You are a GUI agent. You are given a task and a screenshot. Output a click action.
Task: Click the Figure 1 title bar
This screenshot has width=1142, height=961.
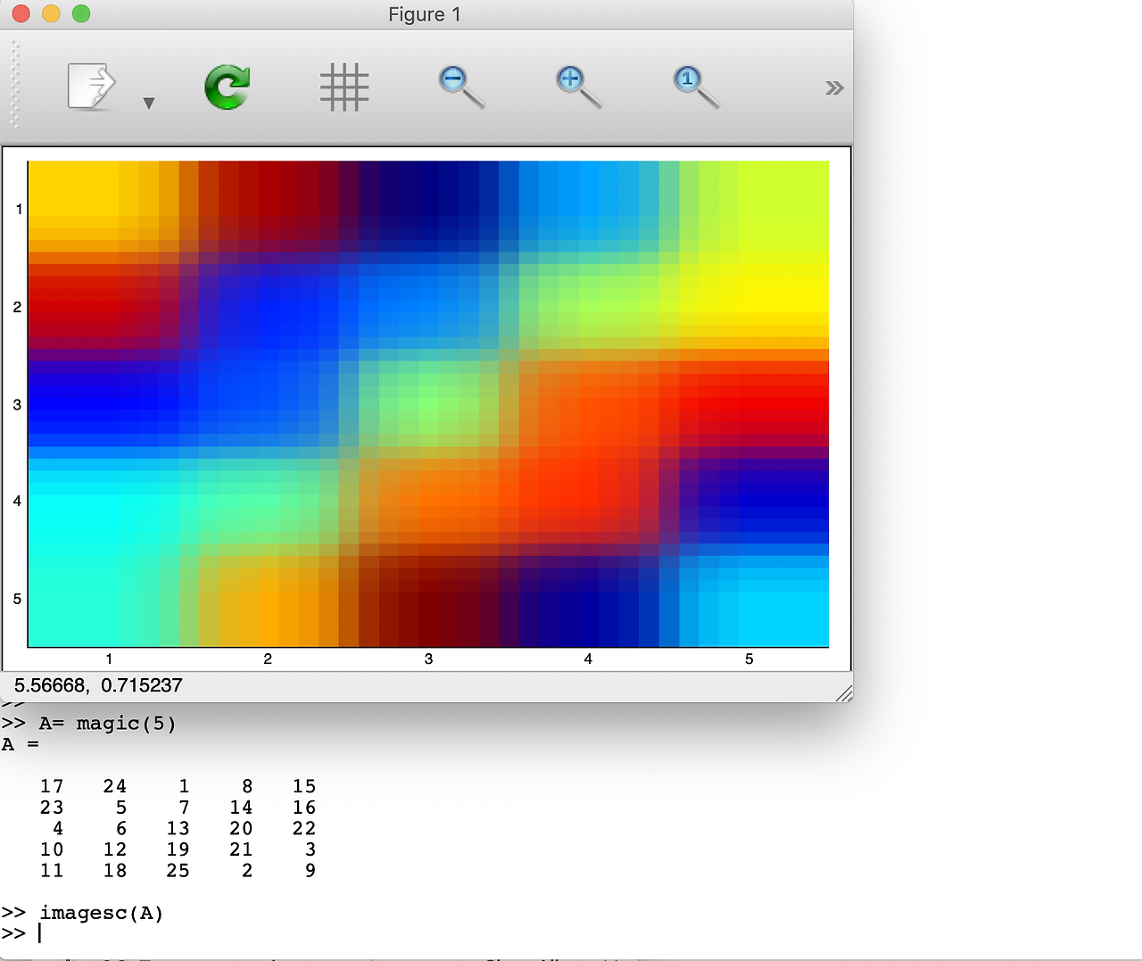(426, 14)
